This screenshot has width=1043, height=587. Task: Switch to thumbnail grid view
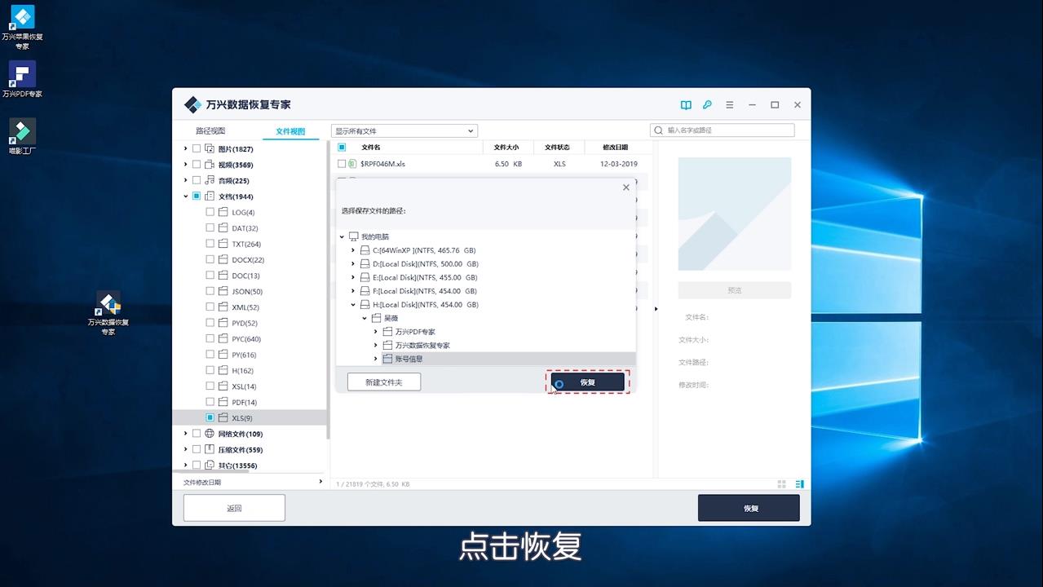(x=782, y=484)
